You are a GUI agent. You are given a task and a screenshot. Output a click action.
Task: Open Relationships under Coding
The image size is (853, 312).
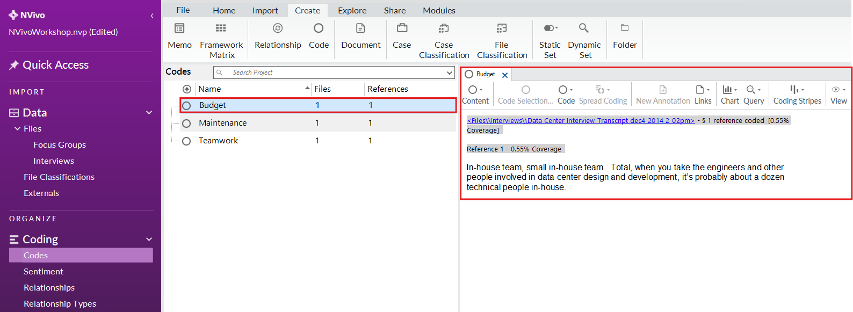(49, 288)
